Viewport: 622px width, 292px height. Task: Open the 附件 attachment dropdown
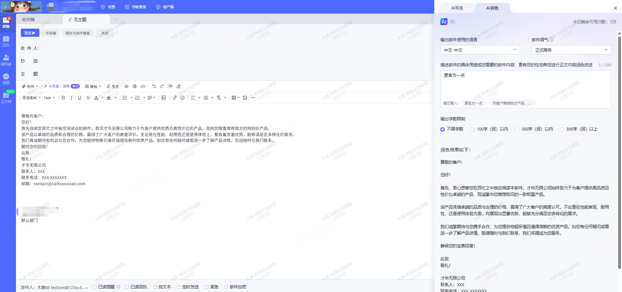tap(30, 86)
